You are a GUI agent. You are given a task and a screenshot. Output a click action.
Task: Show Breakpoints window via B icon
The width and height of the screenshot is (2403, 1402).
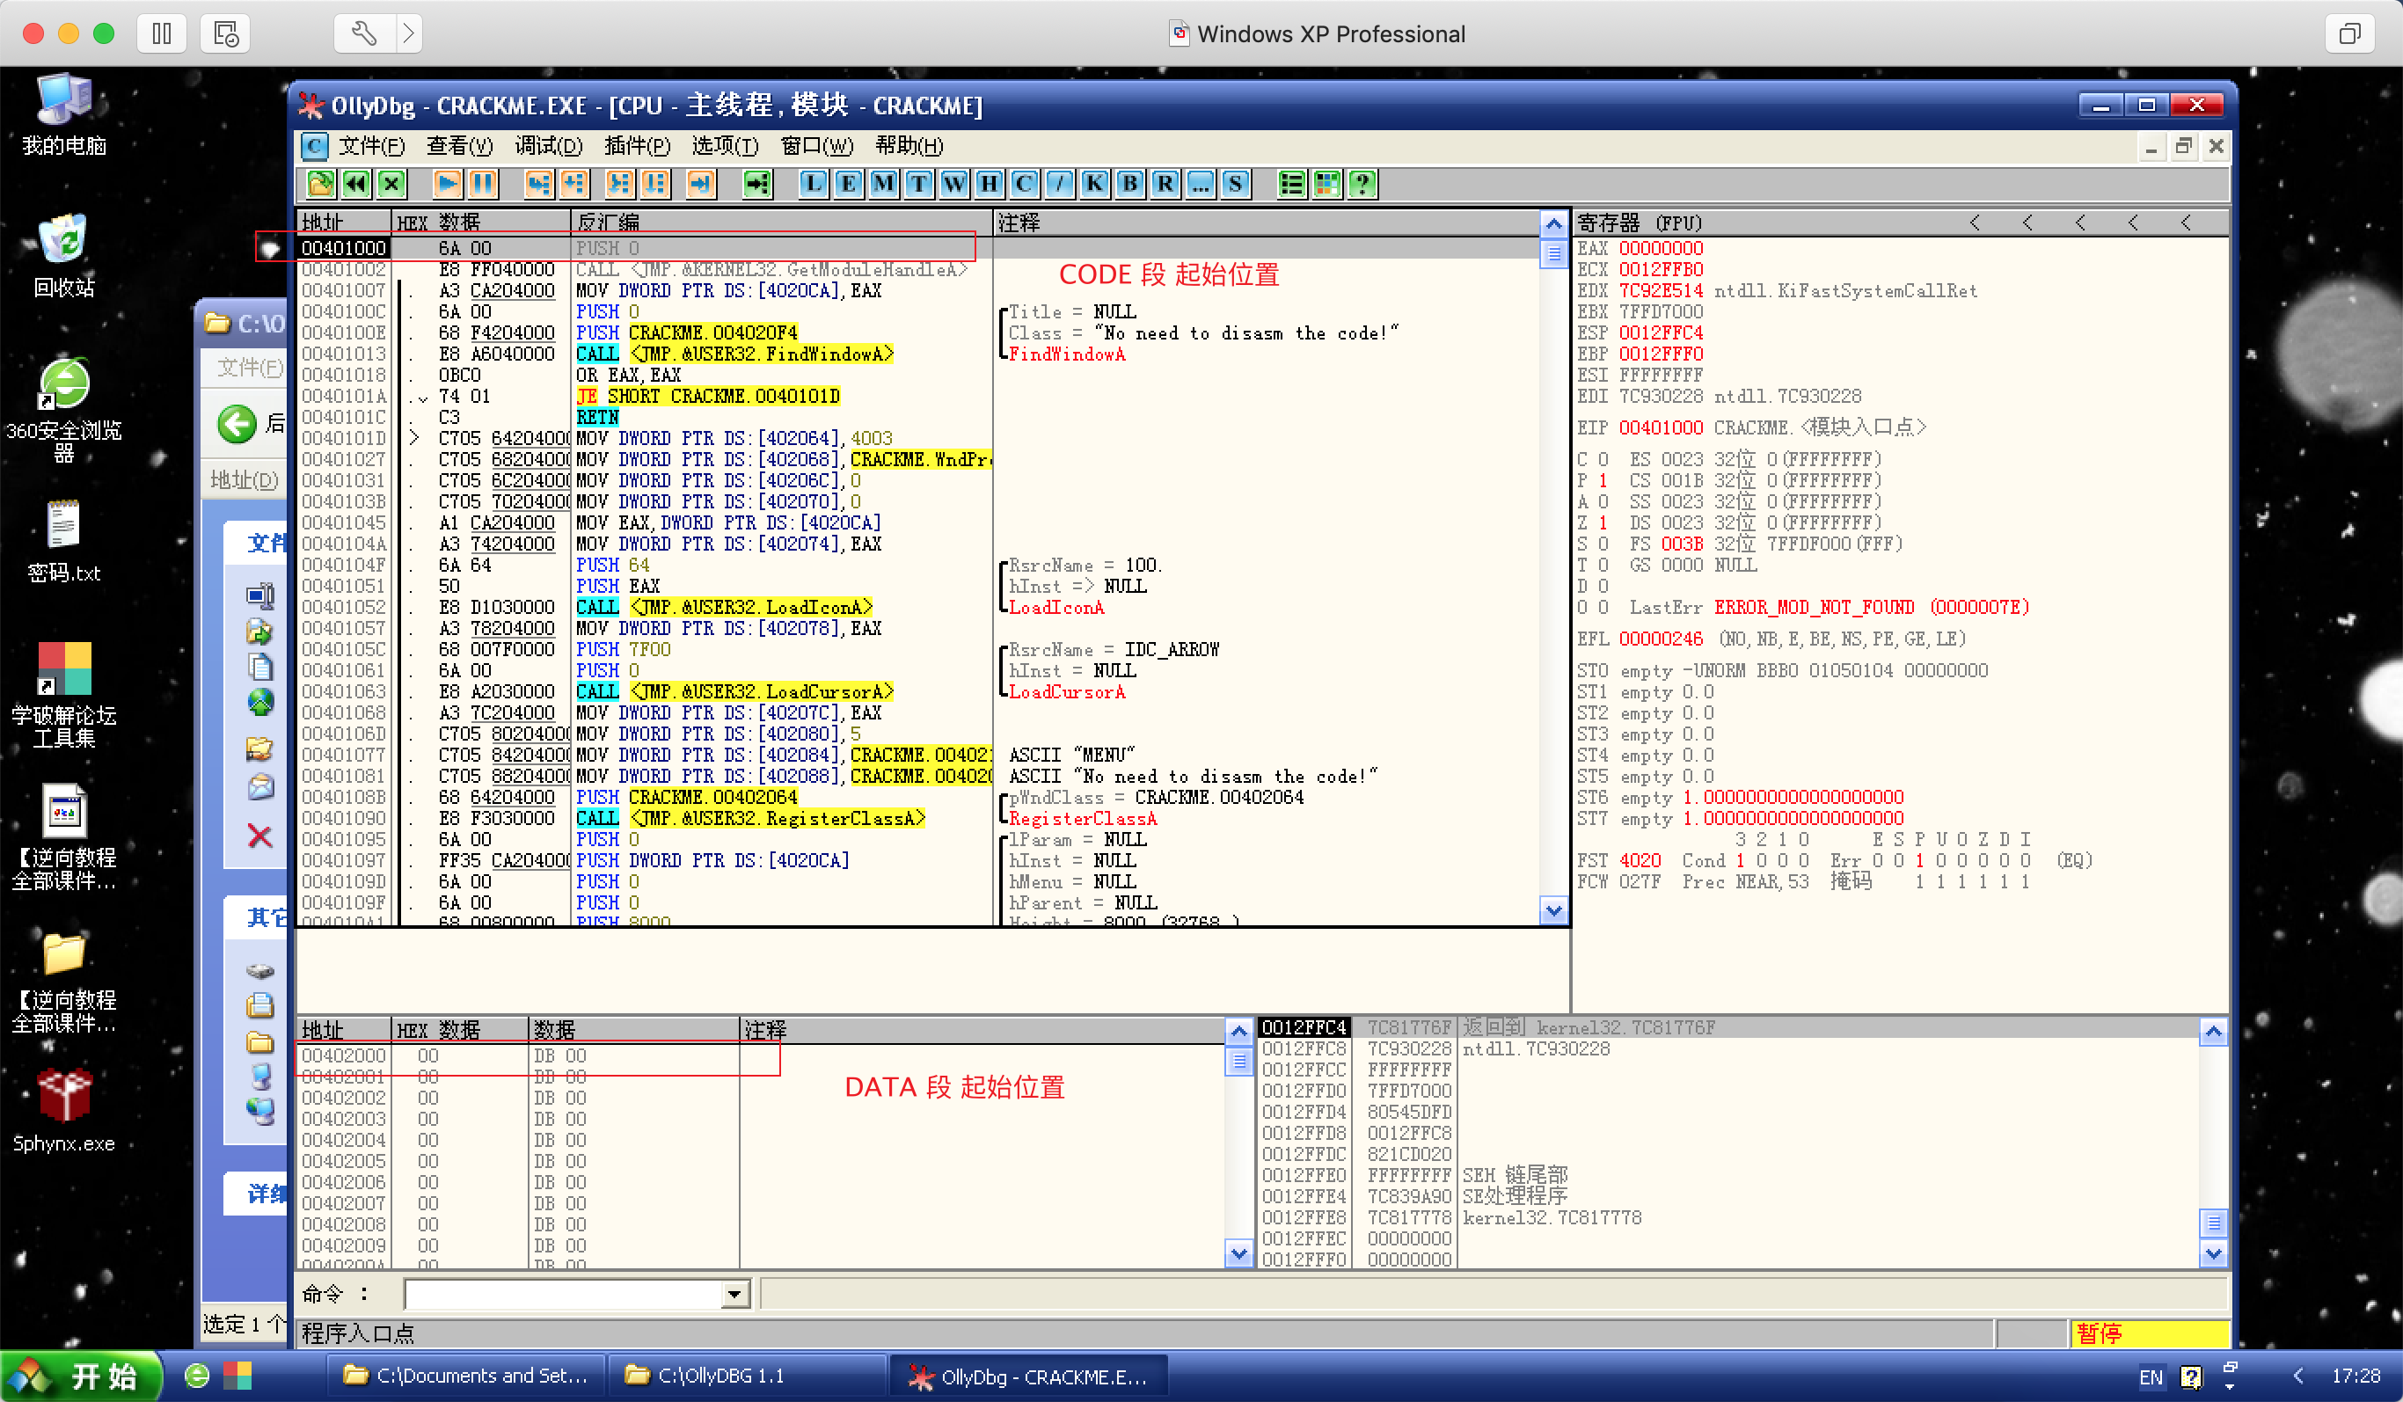pyautogui.click(x=1130, y=184)
